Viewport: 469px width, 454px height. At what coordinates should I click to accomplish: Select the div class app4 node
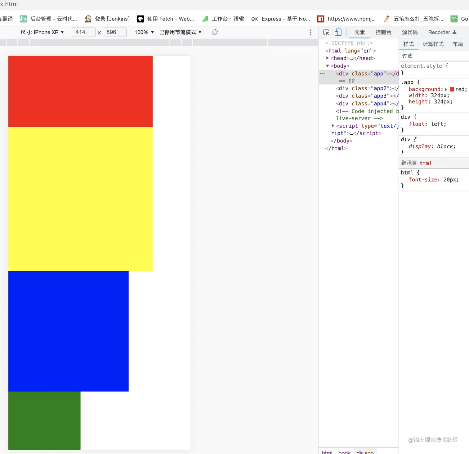point(367,104)
